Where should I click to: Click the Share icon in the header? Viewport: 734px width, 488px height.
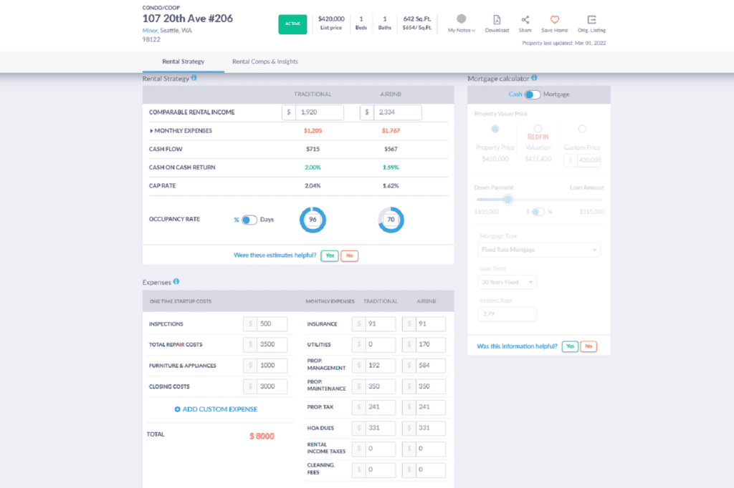(x=525, y=21)
